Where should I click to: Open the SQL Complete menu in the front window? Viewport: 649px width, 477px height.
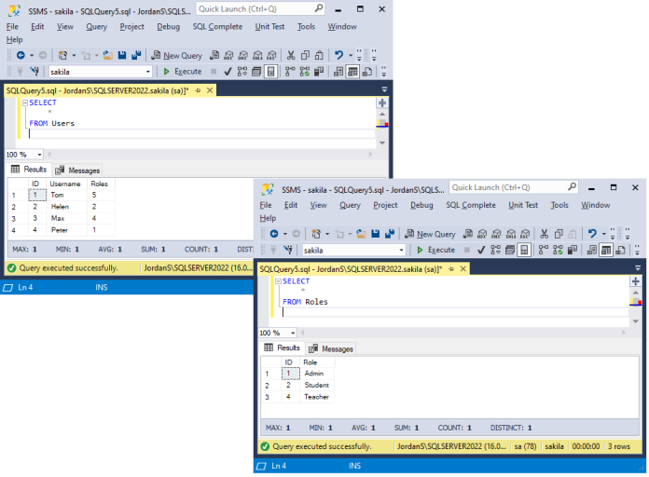coord(471,205)
